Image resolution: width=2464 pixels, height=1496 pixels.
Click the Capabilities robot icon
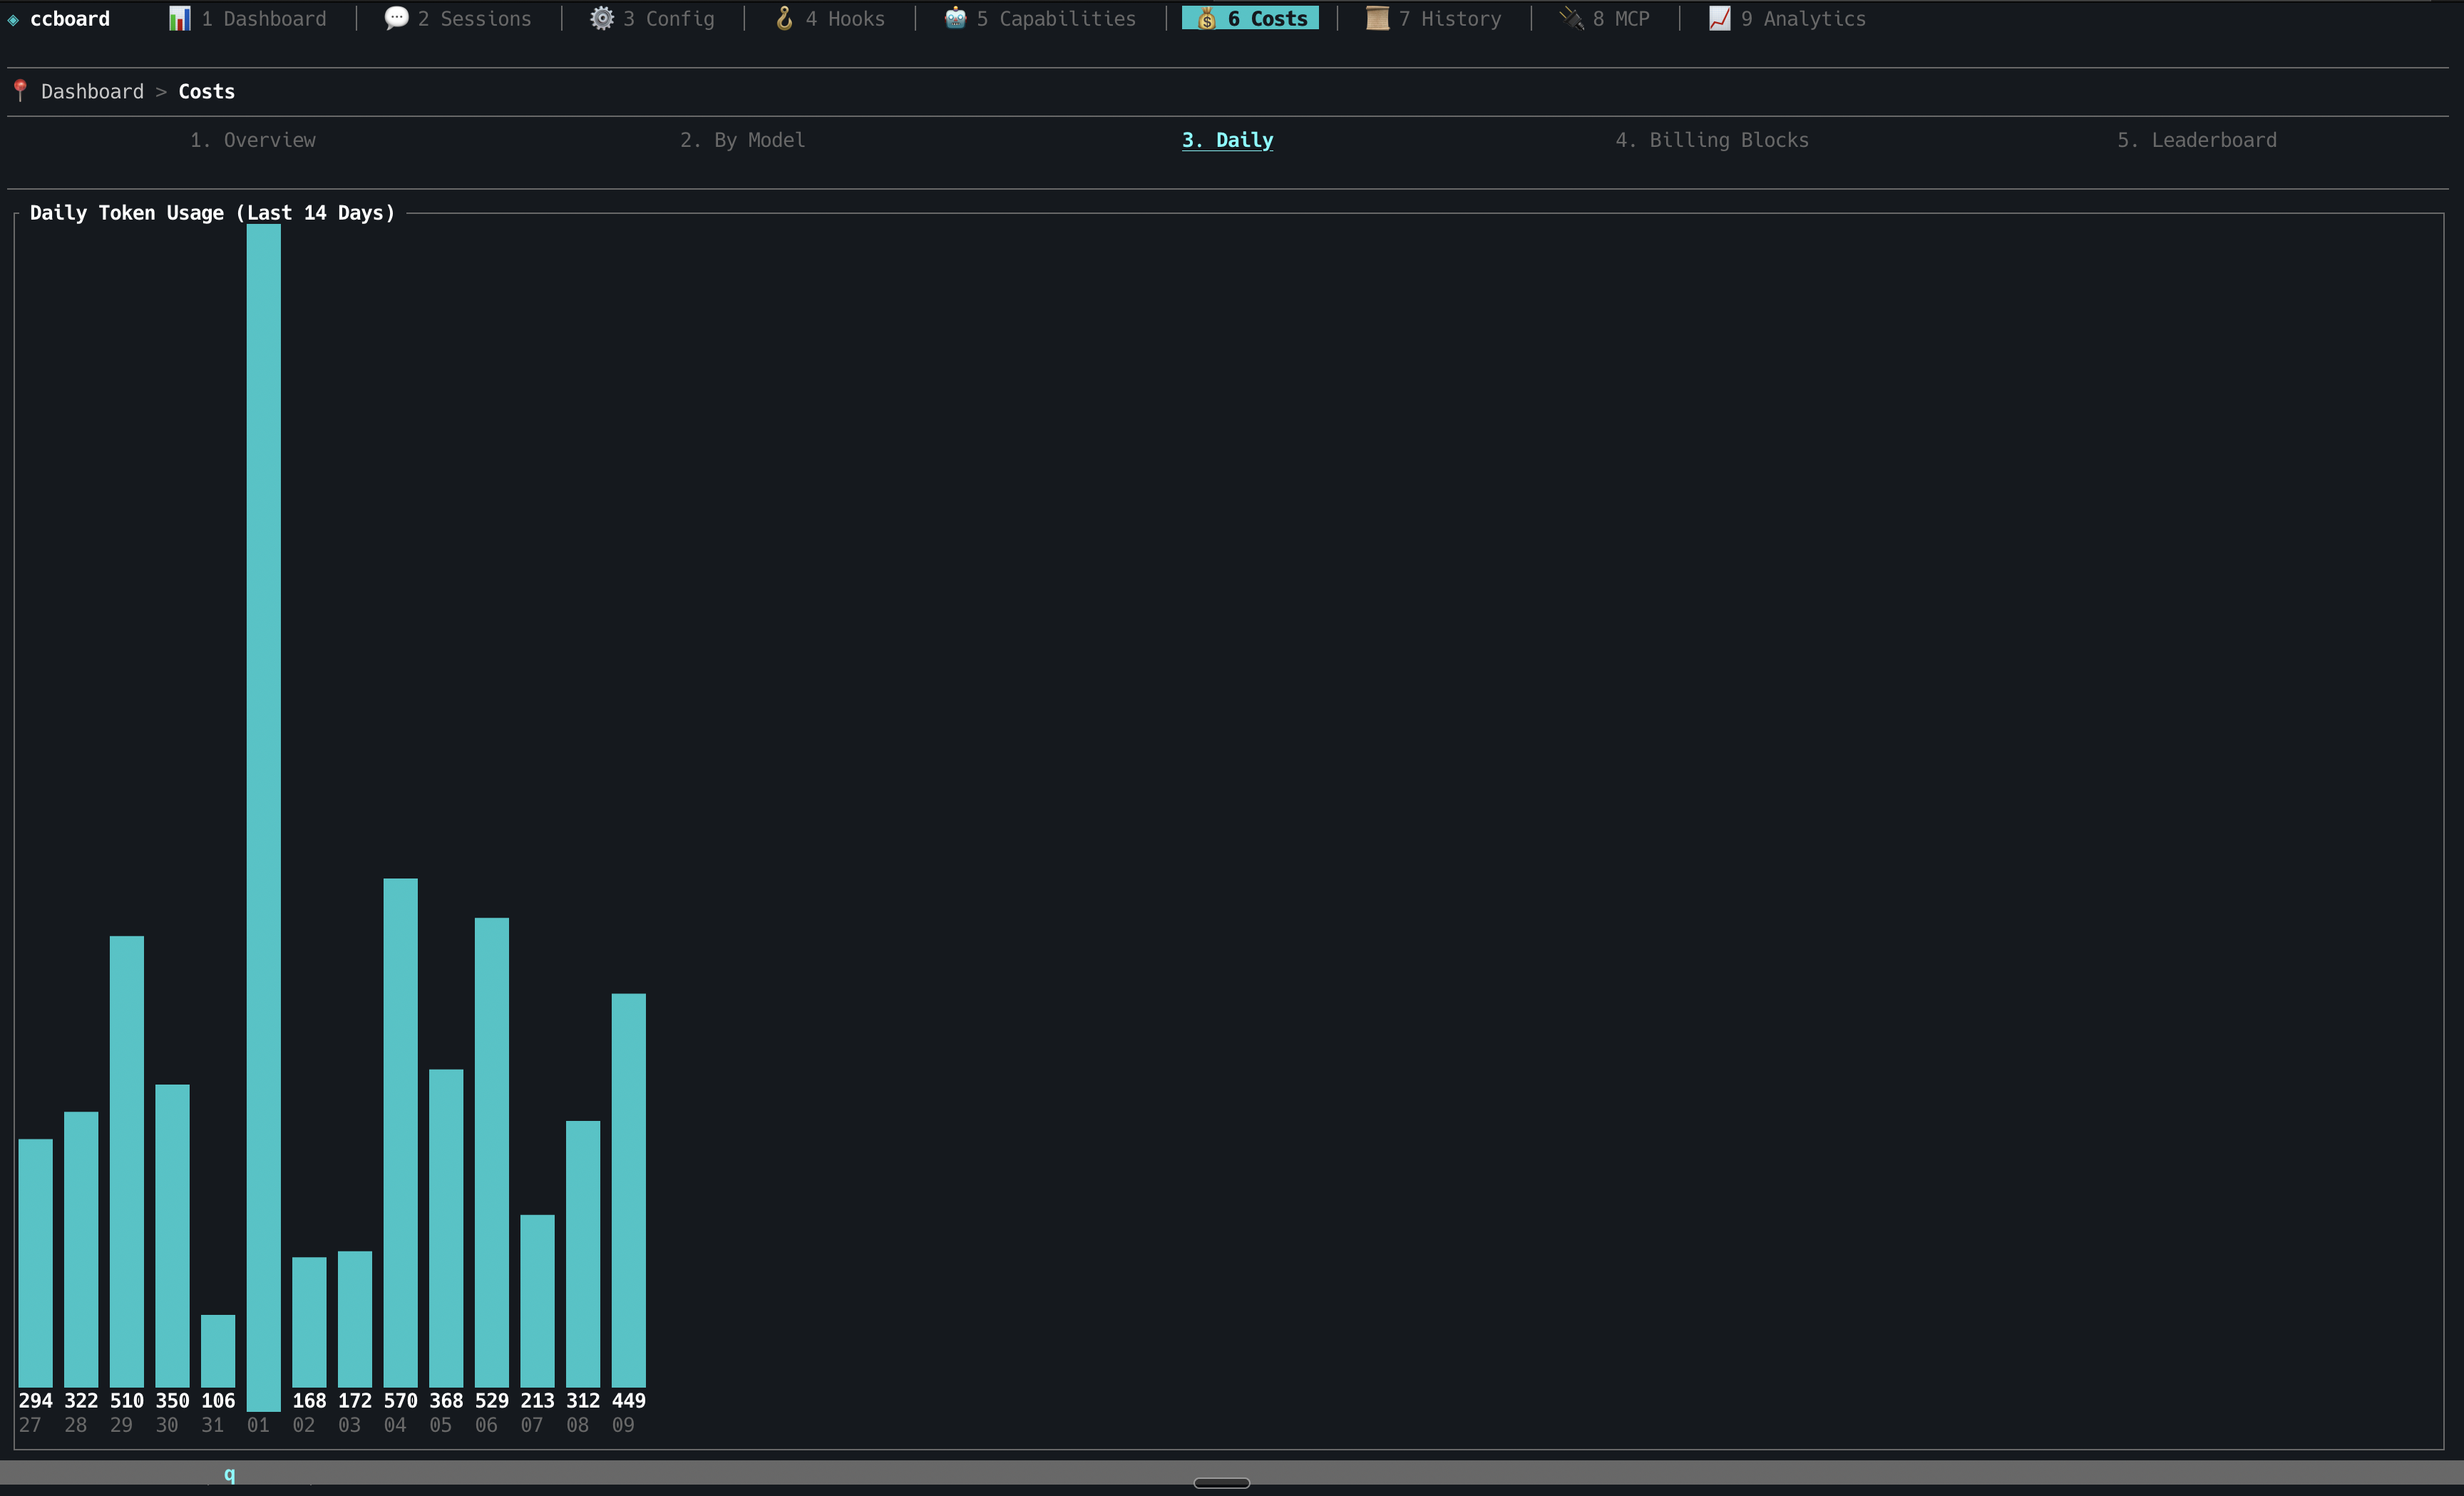pos(955,19)
